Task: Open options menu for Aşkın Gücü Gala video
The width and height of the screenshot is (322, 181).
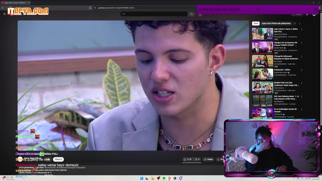Action: pyautogui.click(x=302, y=29)
